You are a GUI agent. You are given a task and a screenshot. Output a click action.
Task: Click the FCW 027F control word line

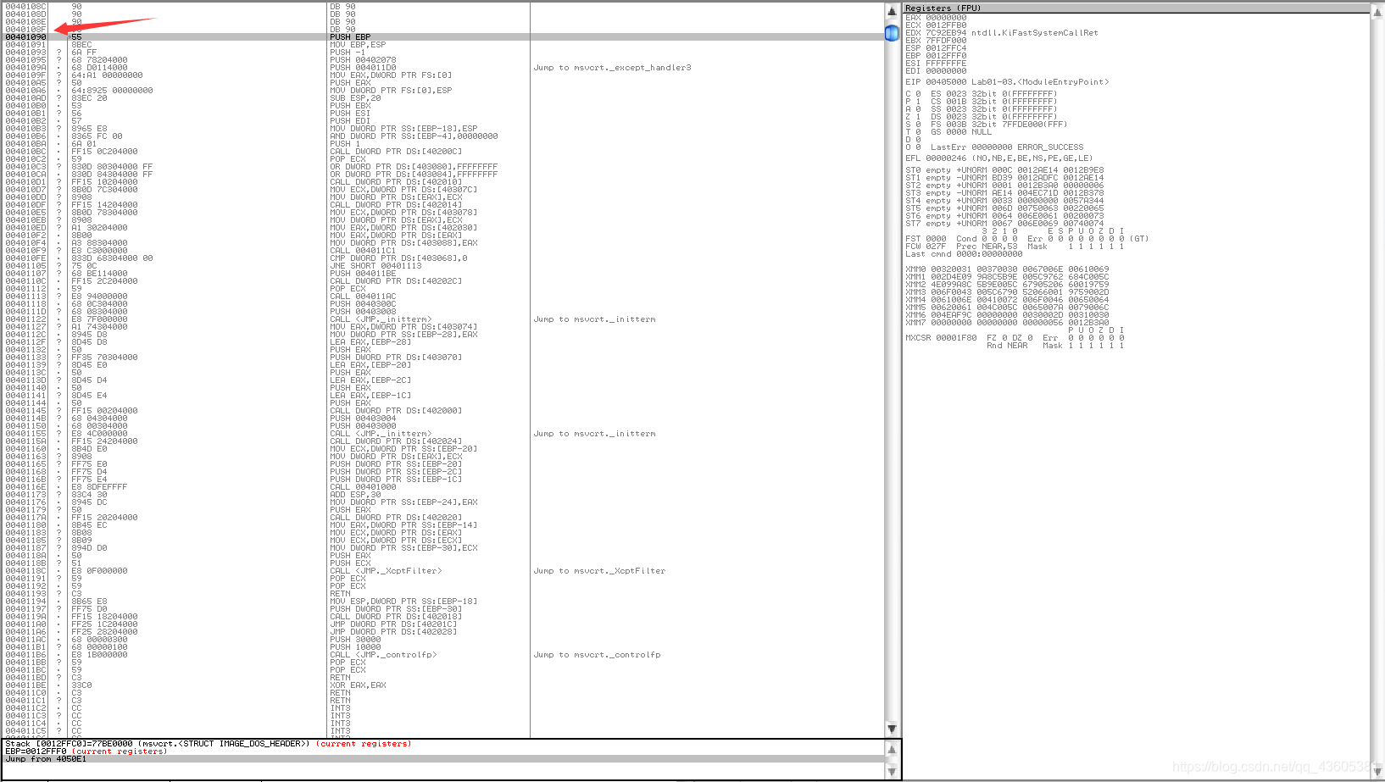[1015, 247]
